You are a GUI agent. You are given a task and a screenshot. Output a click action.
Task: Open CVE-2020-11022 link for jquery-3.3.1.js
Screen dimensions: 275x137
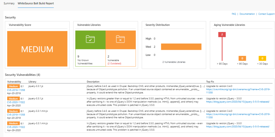[x=16, y=102]
